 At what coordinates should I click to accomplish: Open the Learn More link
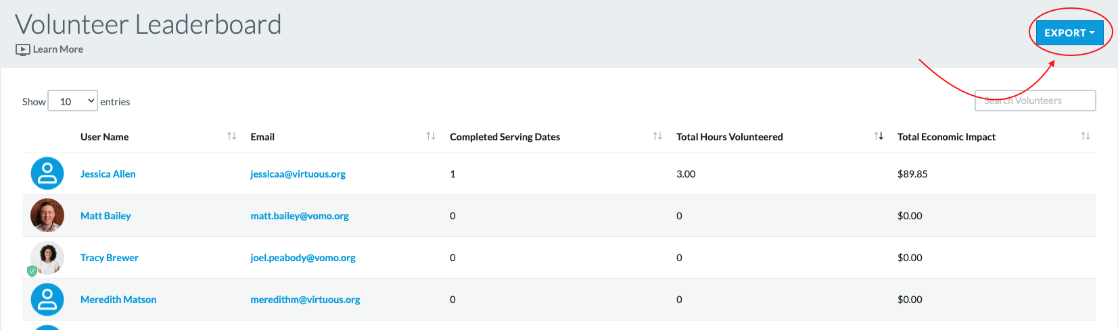point(58,49)
